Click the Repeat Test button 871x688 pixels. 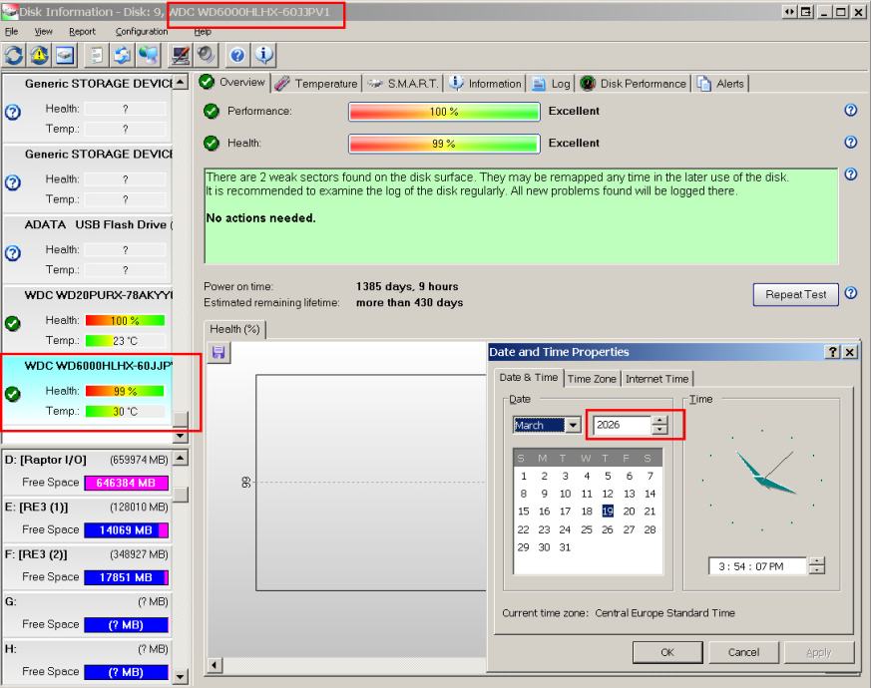pyautogui.click(x=795, y=294)
